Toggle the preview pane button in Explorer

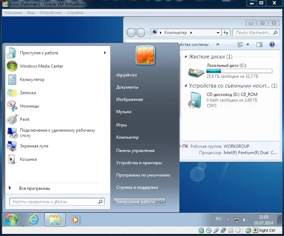(259, 44)
